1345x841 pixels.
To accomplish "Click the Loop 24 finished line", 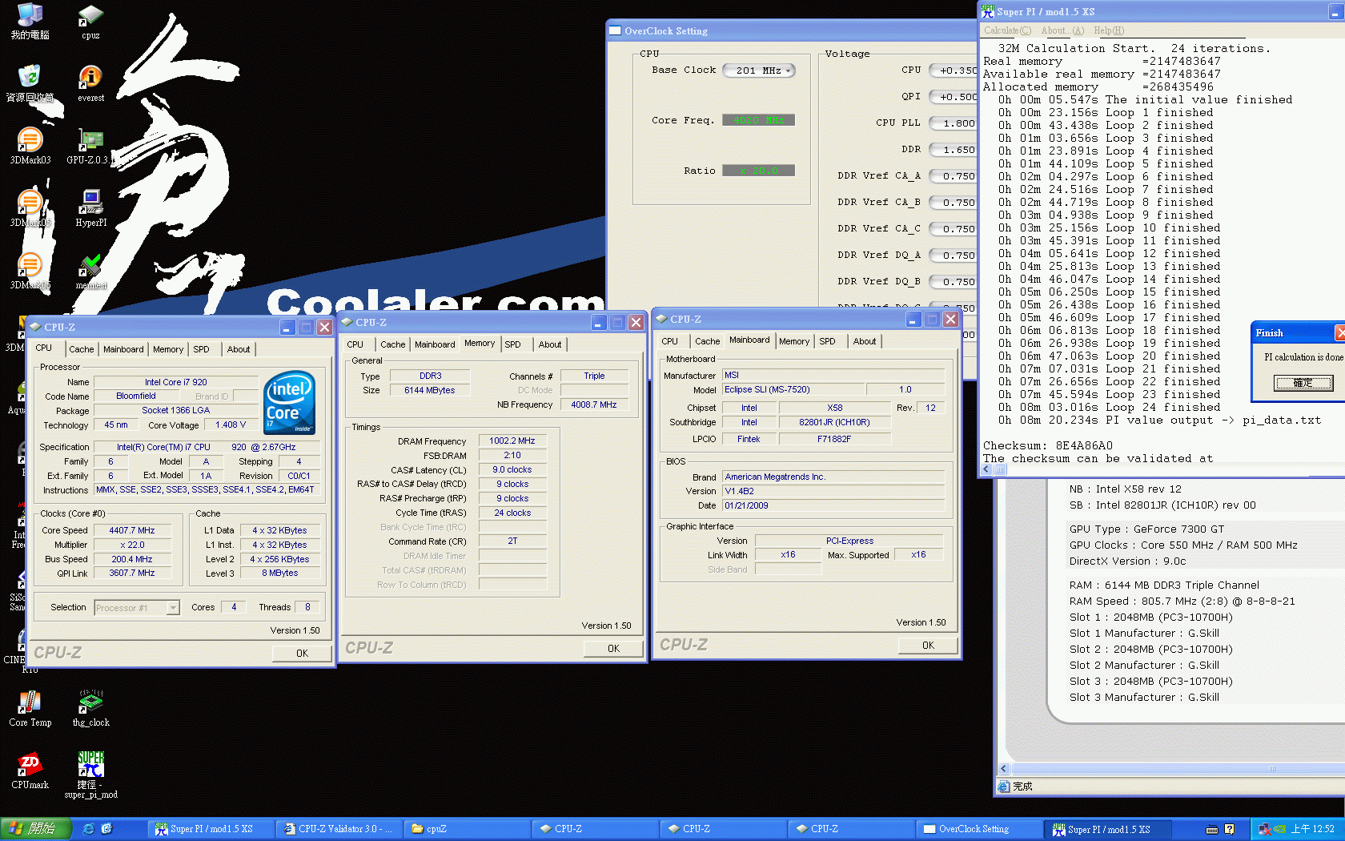I will (1109, 407).
